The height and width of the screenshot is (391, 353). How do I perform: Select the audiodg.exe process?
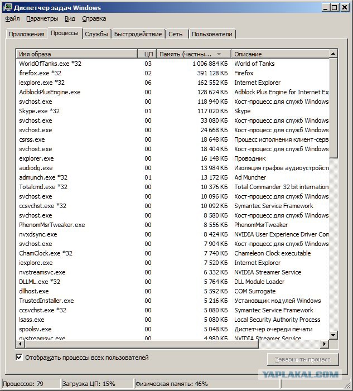click(x=172, y=168)
